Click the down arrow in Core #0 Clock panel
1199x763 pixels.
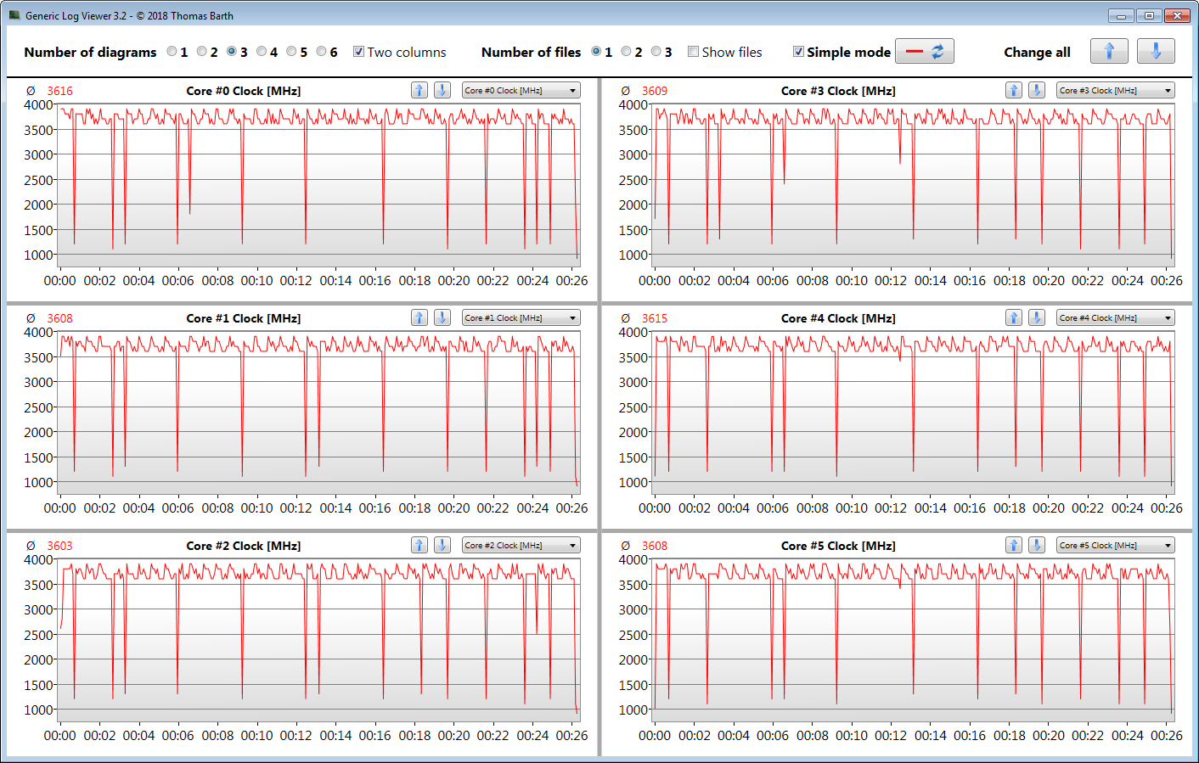click(x=442, y=90)
